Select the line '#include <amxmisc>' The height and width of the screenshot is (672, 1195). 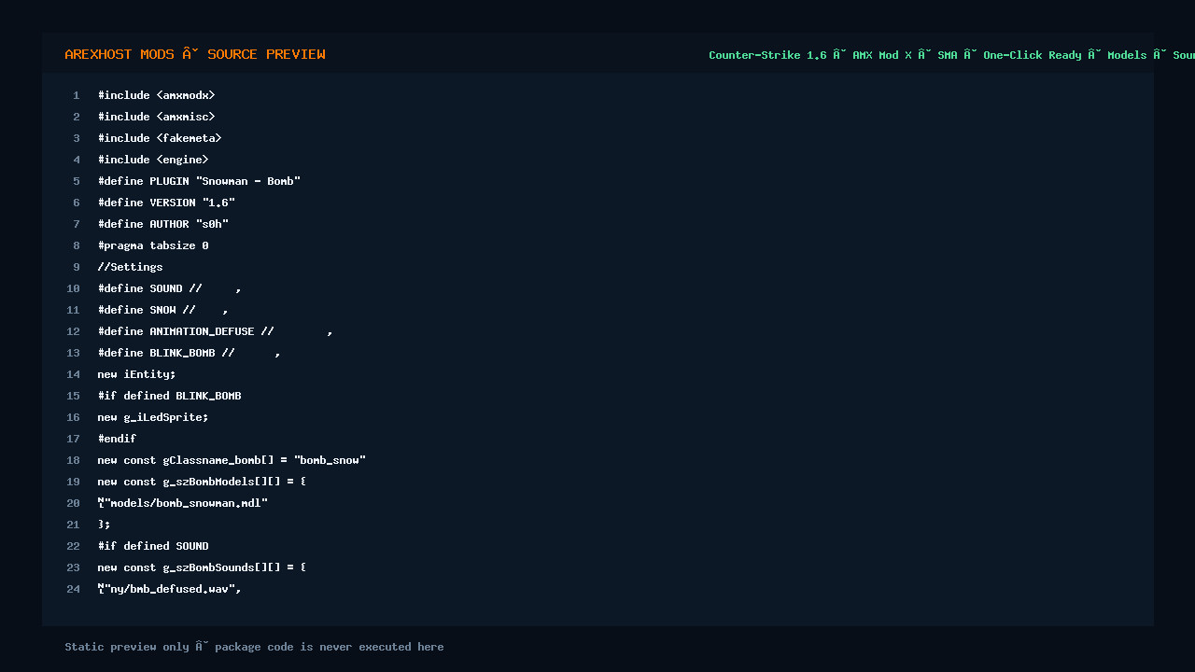(156, 117)
